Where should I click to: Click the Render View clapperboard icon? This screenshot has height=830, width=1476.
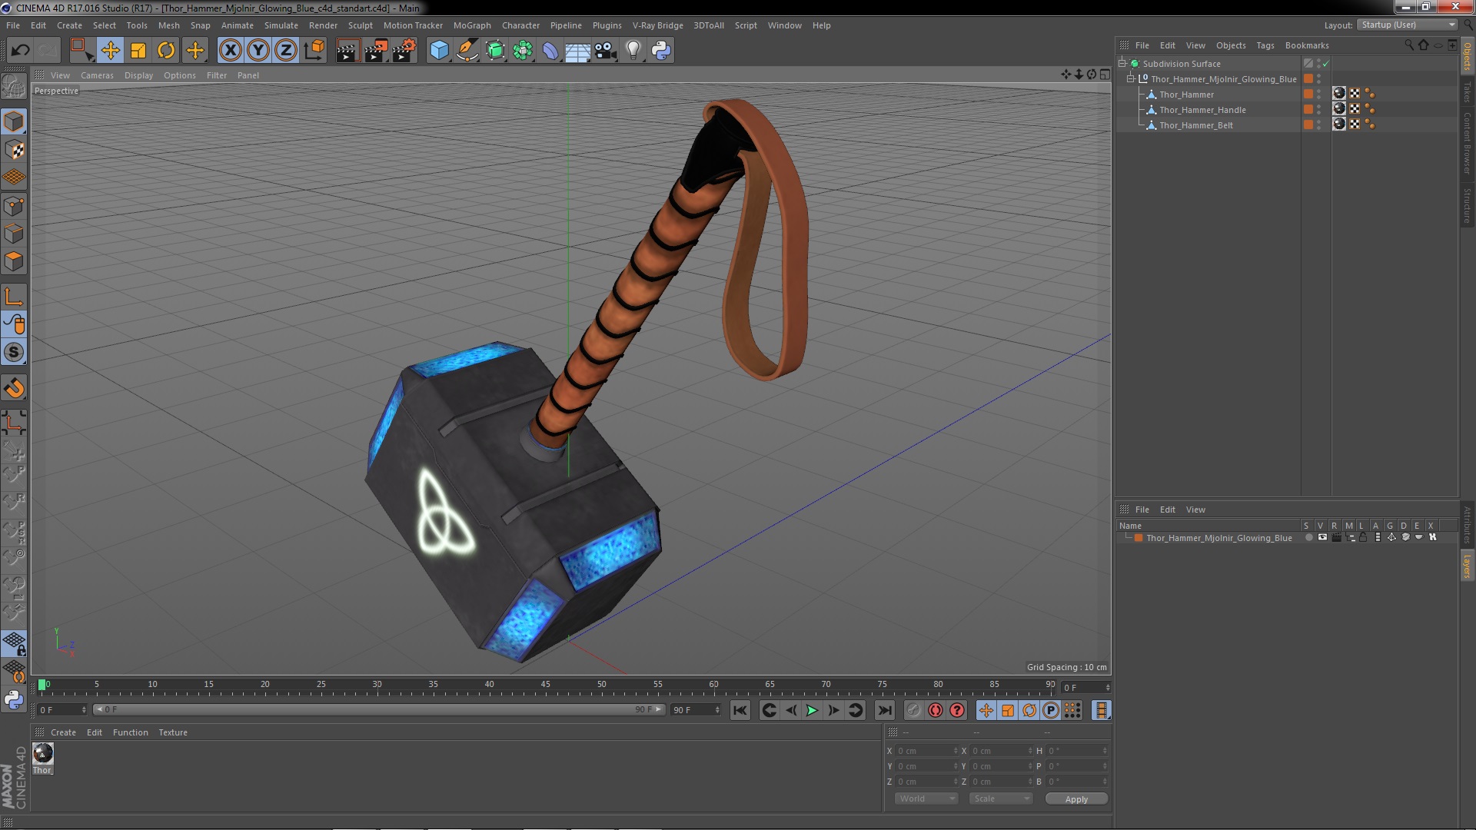[347, 51]
